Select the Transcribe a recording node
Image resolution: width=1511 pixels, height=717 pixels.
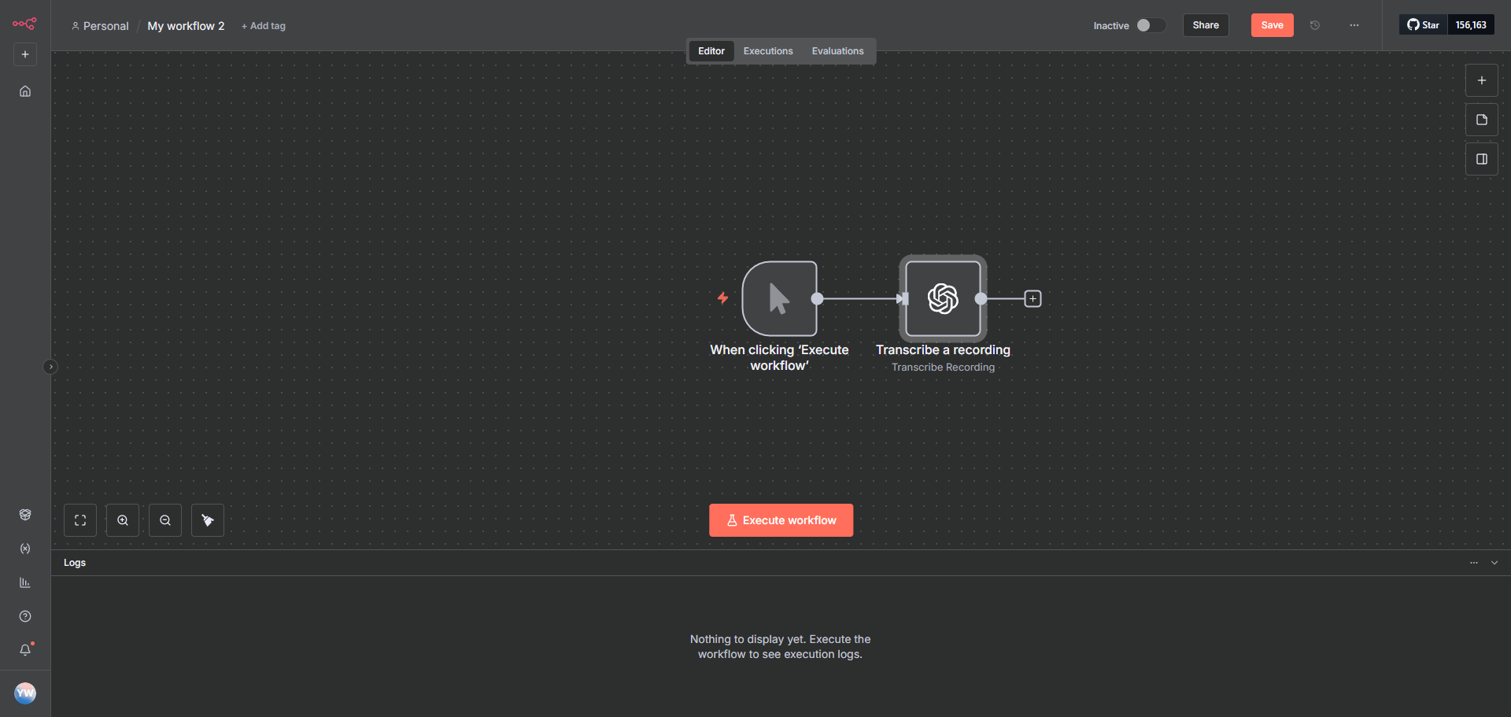point(943,299)
